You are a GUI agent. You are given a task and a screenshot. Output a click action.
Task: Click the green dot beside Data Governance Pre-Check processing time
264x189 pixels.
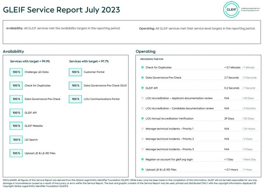[142, 77]
